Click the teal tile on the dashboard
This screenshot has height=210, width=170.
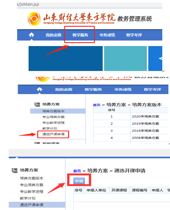click(125, 58)
